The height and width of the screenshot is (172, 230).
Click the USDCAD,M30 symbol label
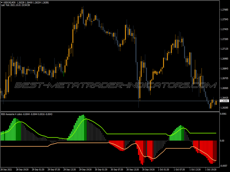(9, 3)
